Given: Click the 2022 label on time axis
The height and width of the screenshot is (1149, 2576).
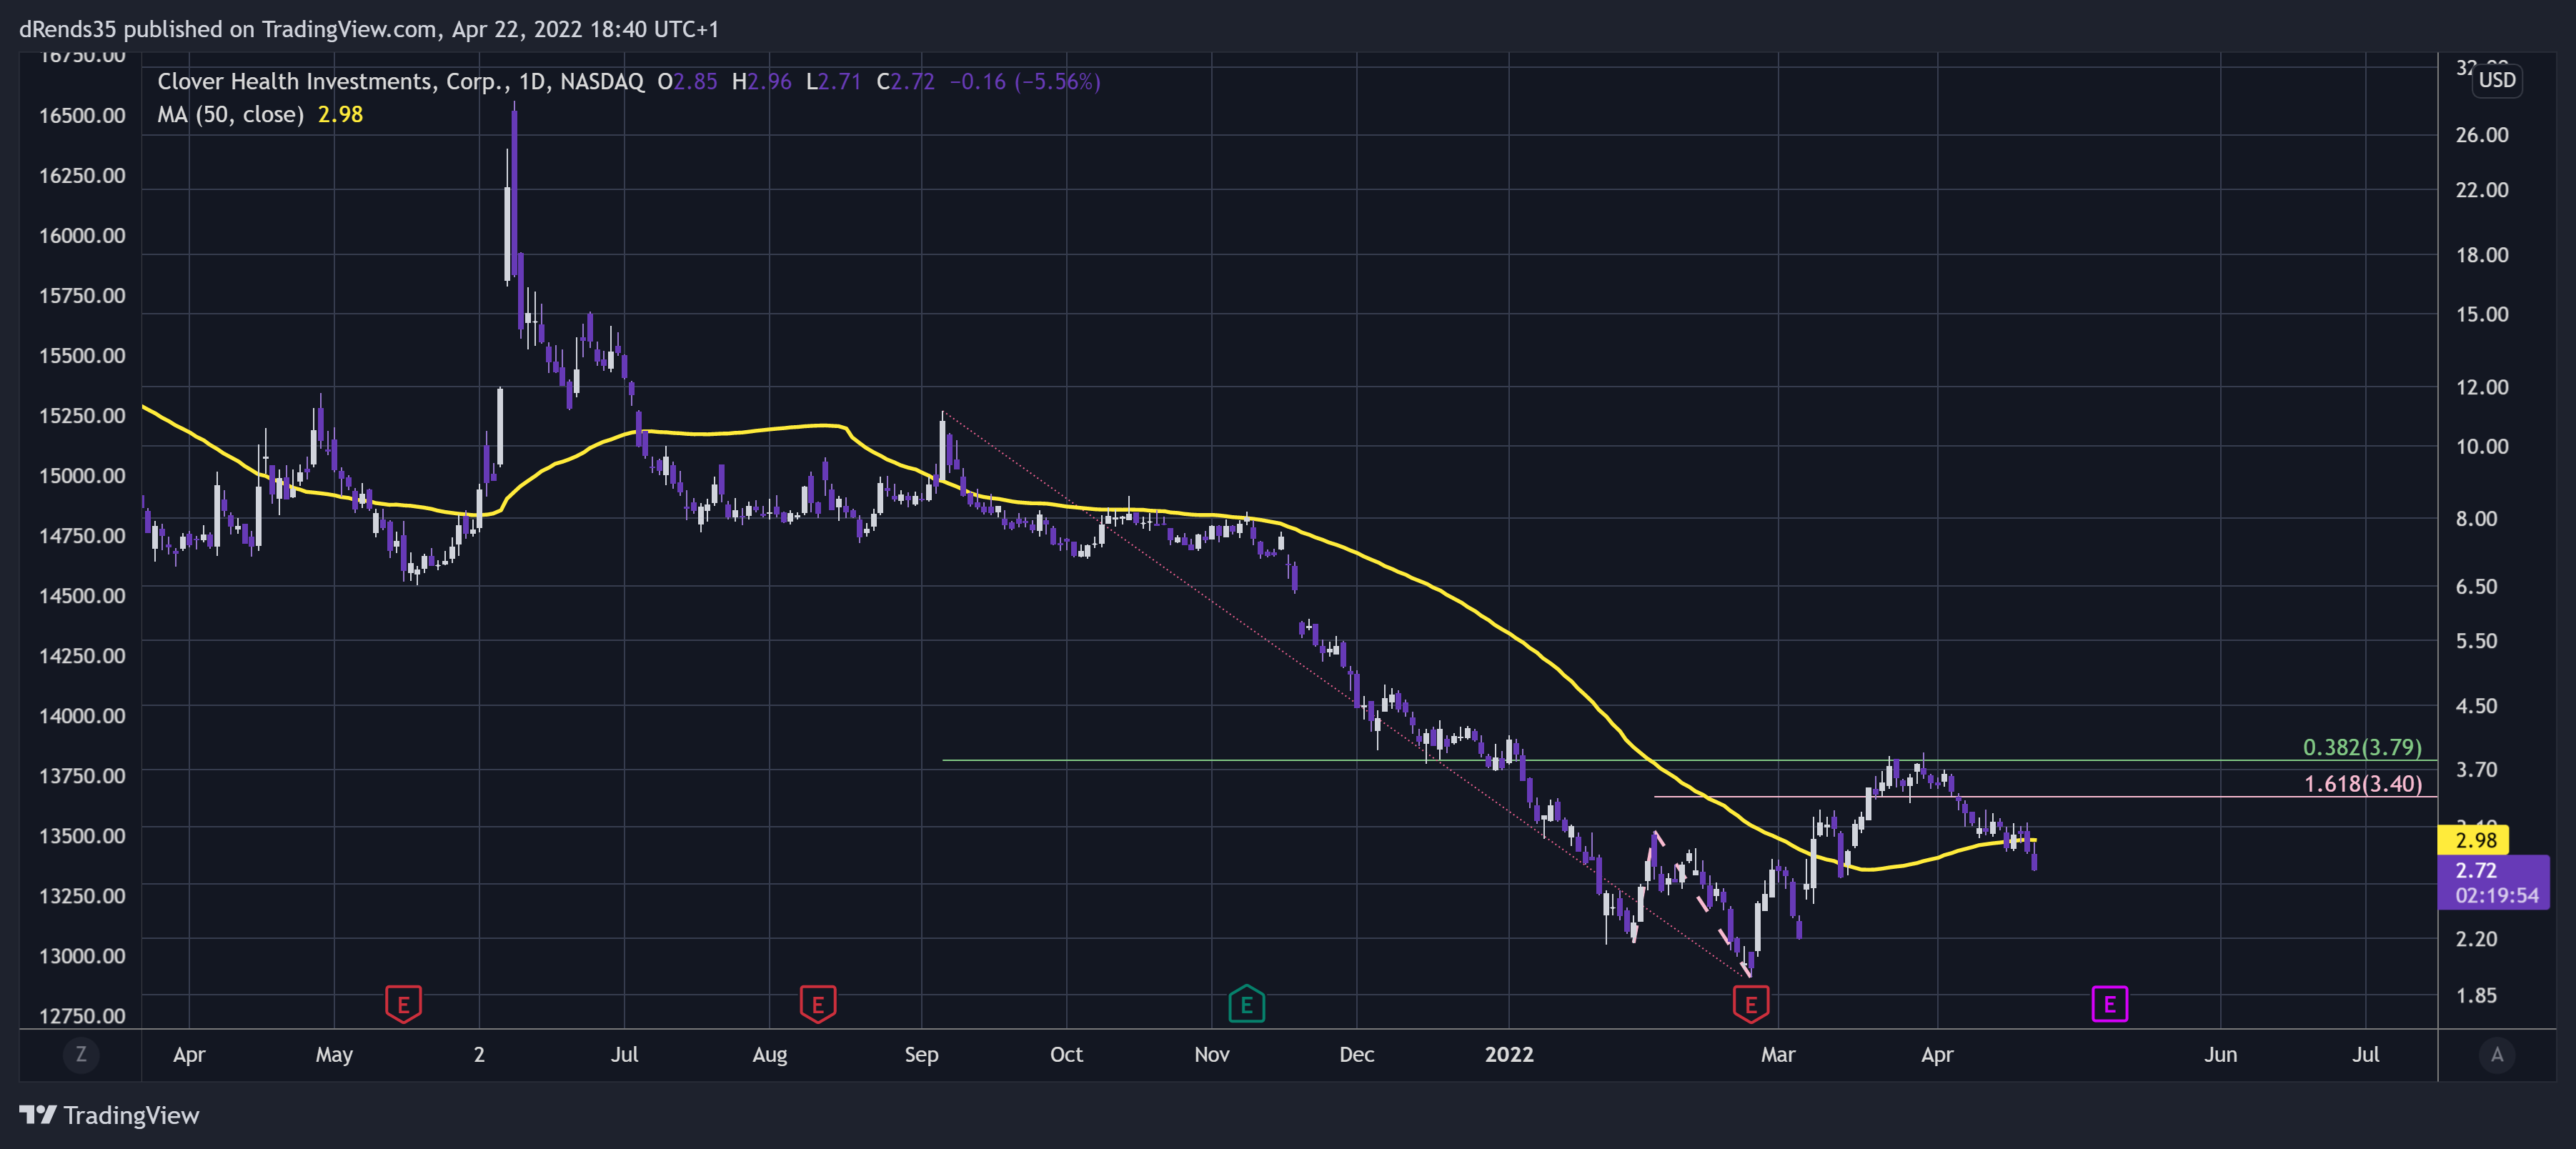Looking at the screenshot, I should 1508,1054.
